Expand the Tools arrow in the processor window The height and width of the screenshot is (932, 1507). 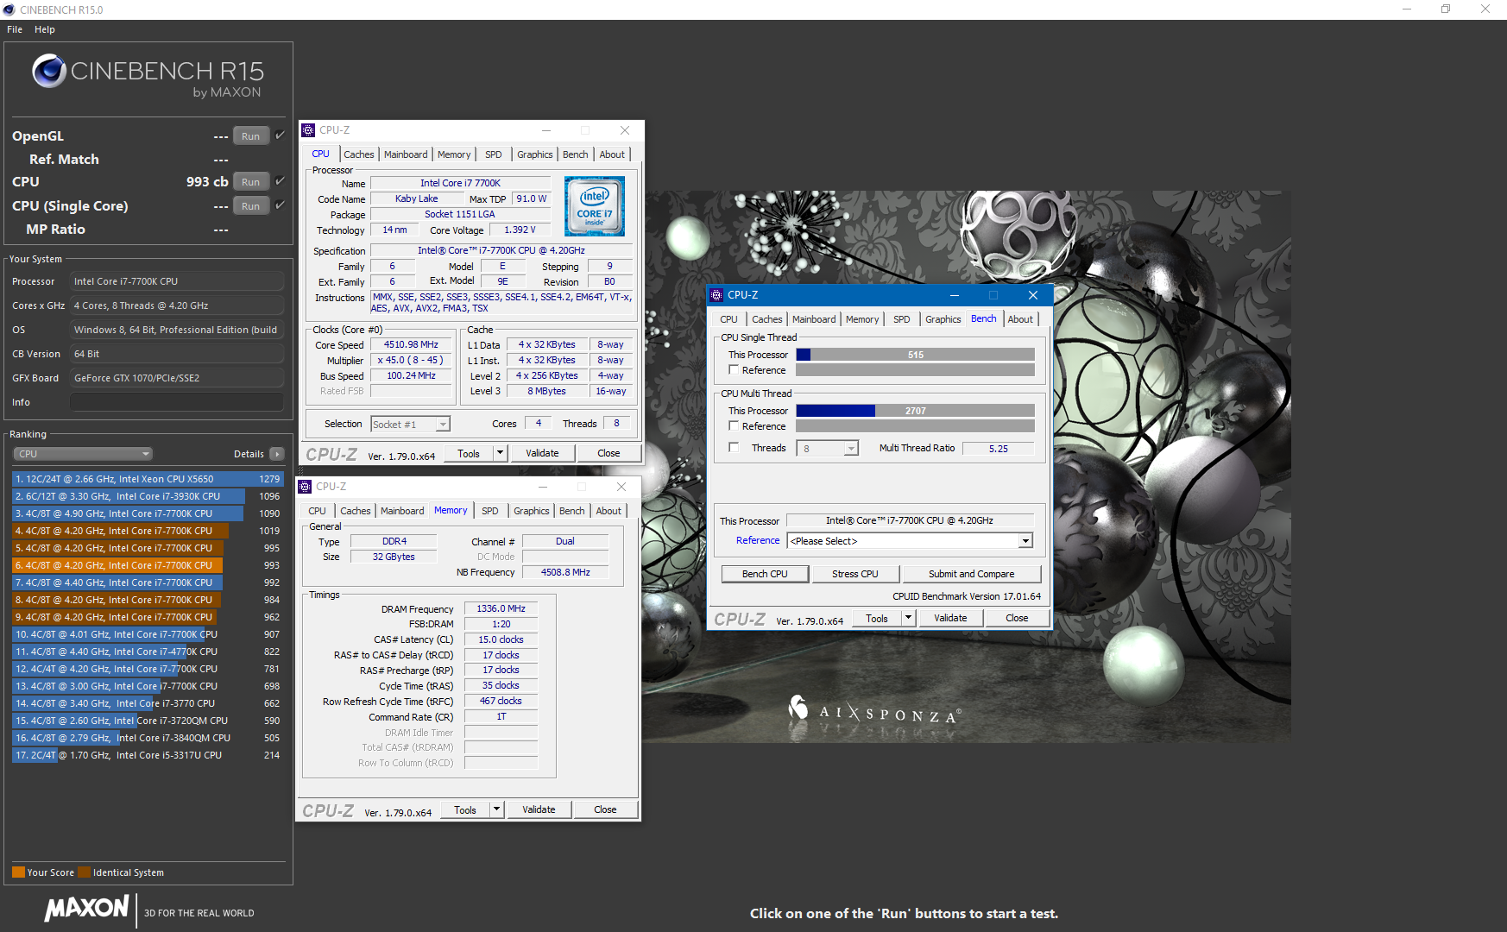pyautogui.click(x=500, y=453)
